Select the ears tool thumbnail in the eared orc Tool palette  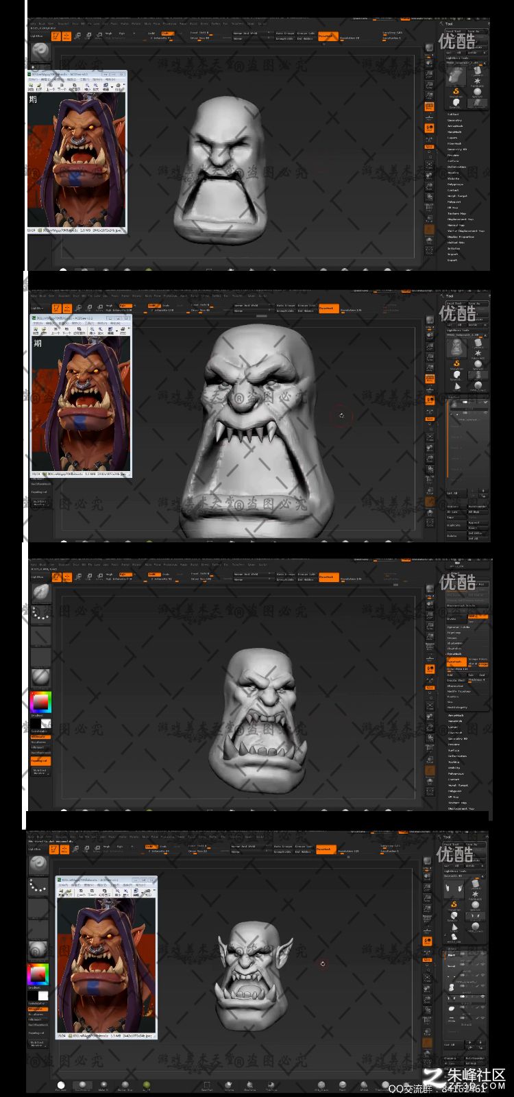coord(454,889)
